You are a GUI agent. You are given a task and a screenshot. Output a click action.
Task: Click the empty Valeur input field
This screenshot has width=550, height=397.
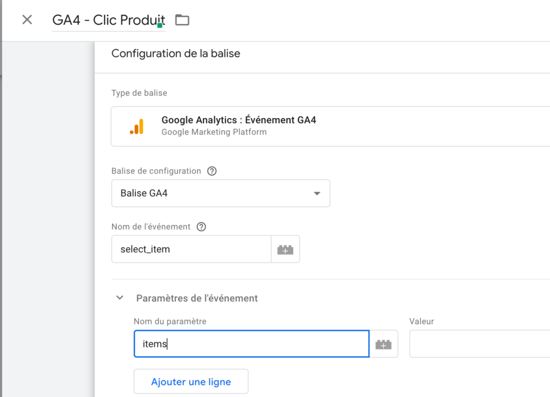480,344
